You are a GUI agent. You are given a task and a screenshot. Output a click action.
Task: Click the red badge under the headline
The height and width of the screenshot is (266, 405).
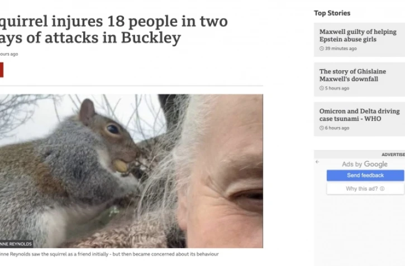coord(1,70)
